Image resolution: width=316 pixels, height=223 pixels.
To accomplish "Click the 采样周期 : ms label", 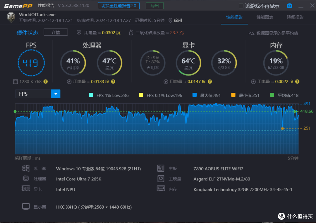I will pos(28,158).
